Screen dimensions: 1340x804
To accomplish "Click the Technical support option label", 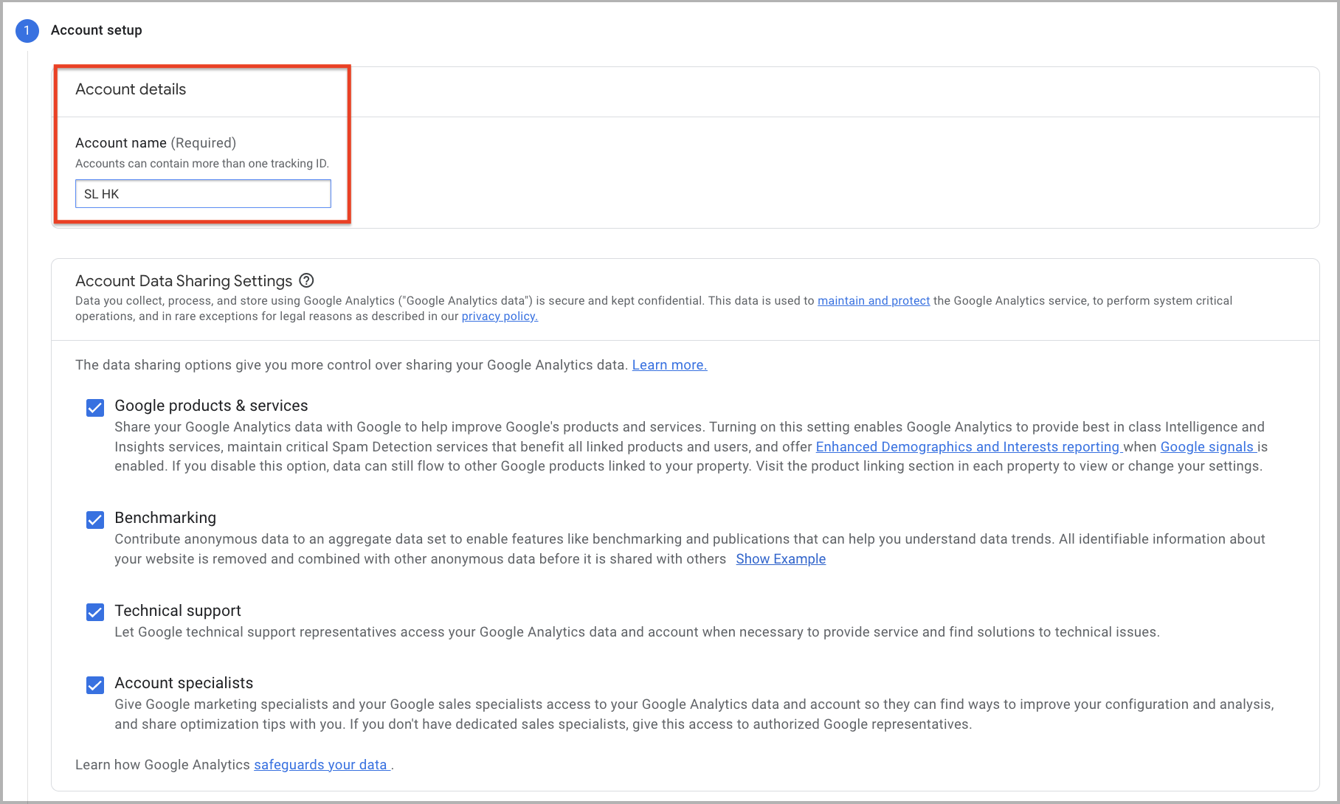I will point(178,611).
